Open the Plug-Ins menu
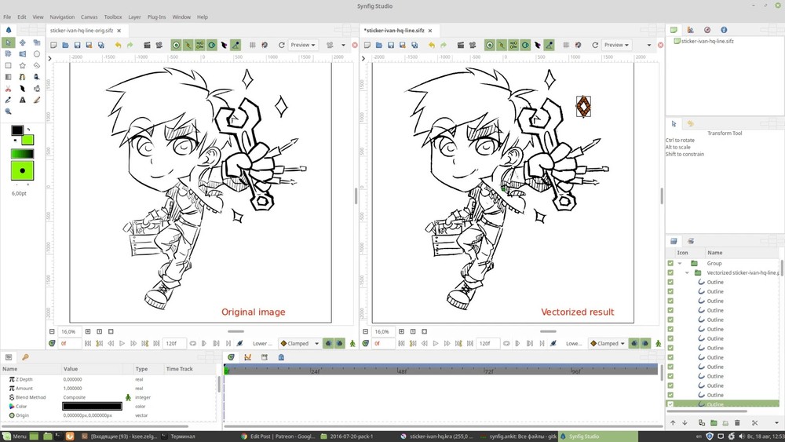785x442 pixels. 156,16
